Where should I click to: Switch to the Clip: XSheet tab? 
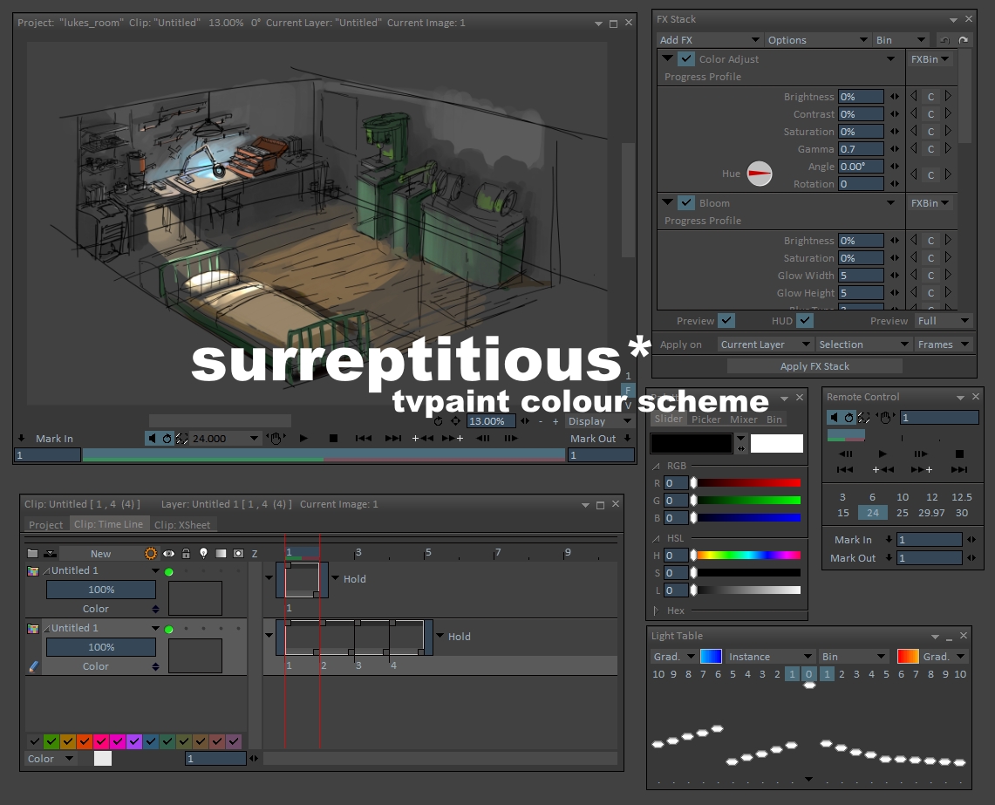[x=182, y=525]
